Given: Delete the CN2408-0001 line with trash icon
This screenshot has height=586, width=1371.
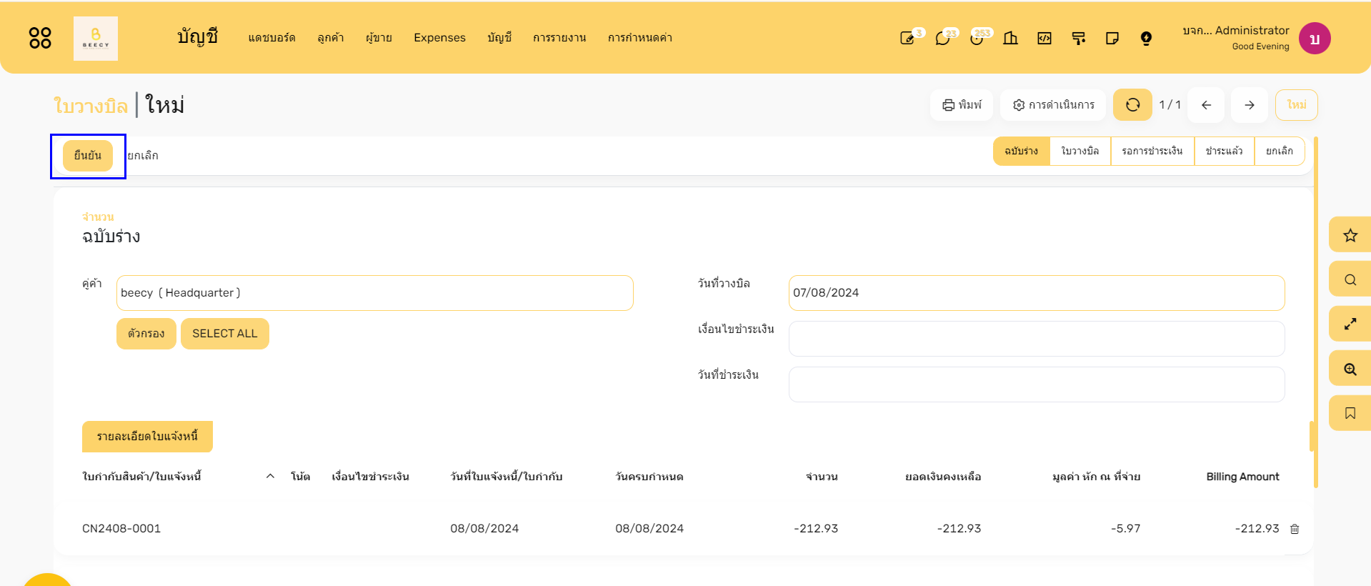Looking at the screenshot, I should (x=1295, y=529).
